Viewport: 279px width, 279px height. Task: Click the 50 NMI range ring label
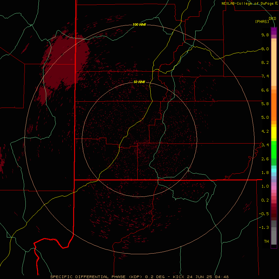click(x=139, y=82)
